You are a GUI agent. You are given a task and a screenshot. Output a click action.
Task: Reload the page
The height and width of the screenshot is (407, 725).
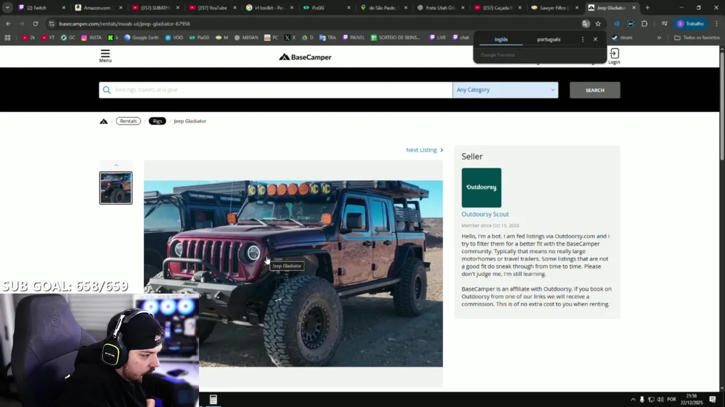click(x=35, y=24)
